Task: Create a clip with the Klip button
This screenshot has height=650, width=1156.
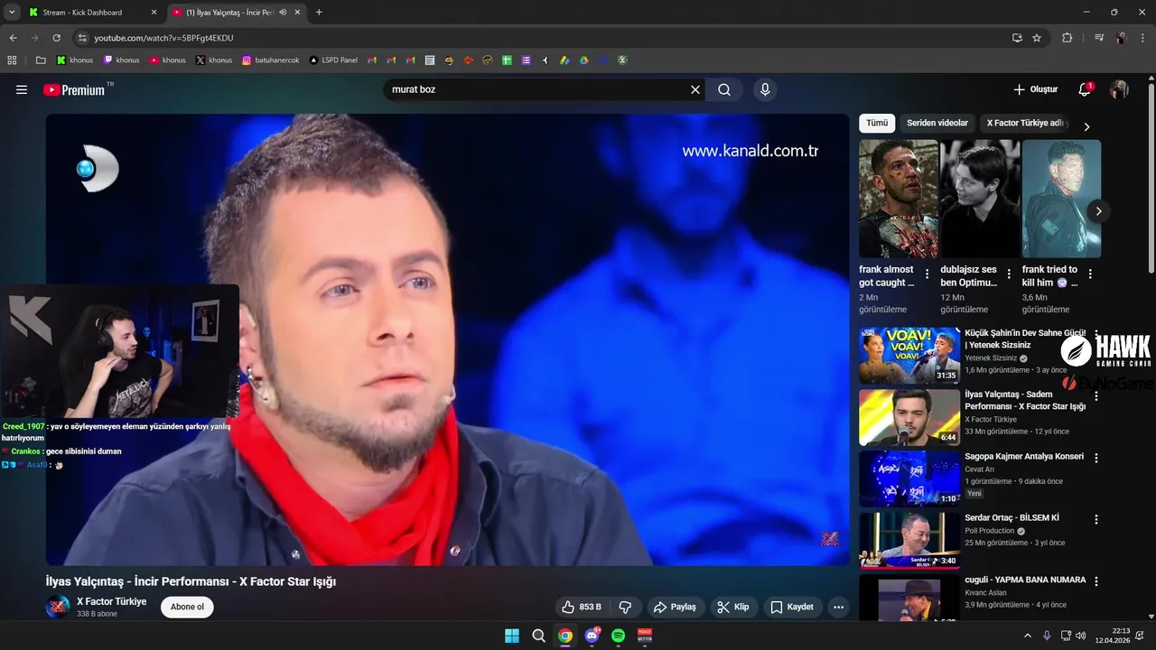Action: click(x=733, y=607)
